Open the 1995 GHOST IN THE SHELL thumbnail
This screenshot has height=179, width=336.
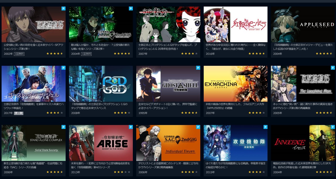click(x=168, y=84)
